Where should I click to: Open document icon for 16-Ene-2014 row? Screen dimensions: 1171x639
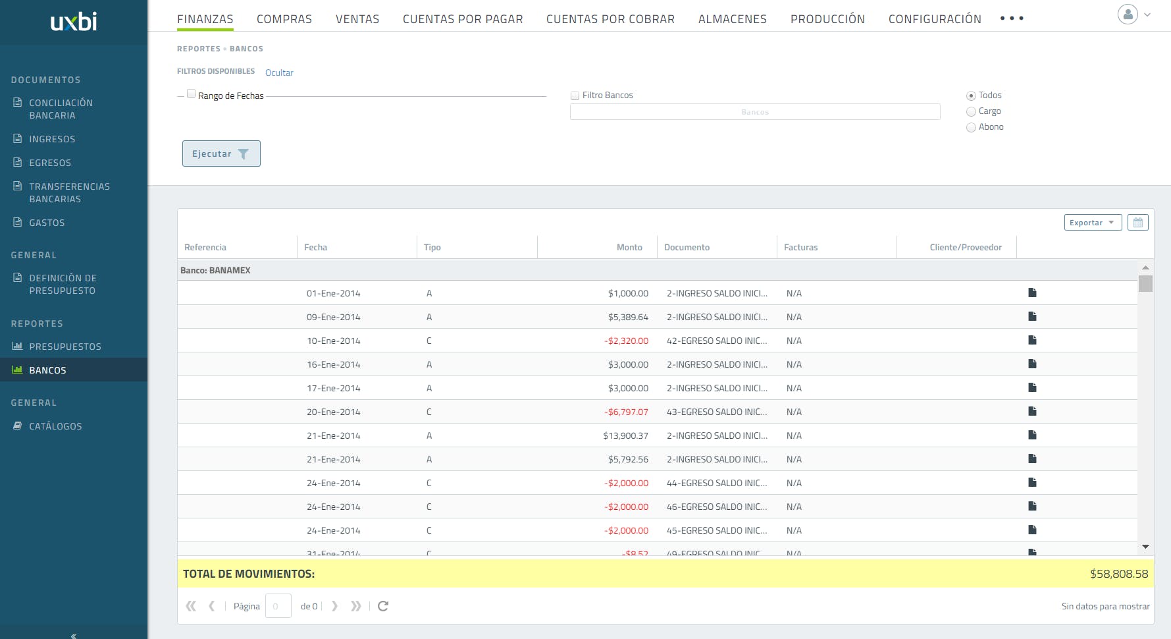1032,364
